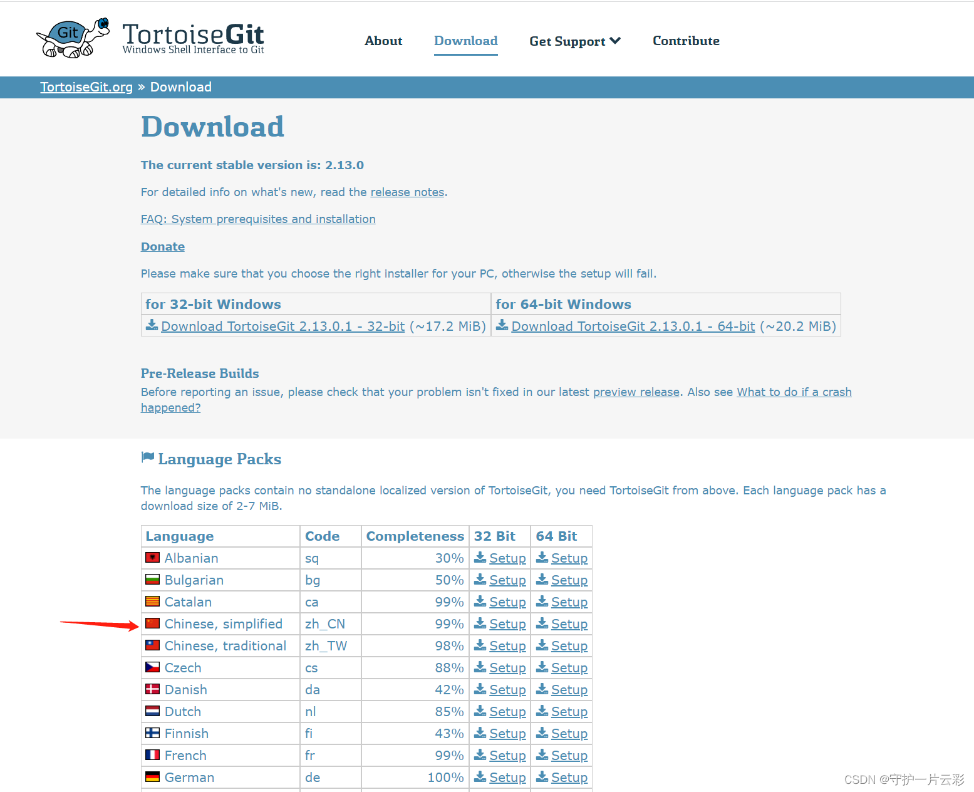Download Danish 64 Bit Setup
Screen dimensions: 974x792
pos(569,690)
